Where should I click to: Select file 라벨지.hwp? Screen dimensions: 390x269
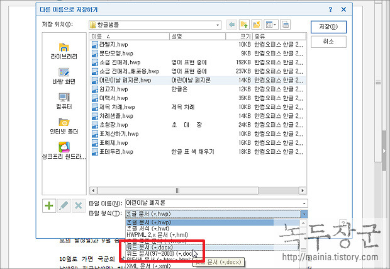[113, 45]
